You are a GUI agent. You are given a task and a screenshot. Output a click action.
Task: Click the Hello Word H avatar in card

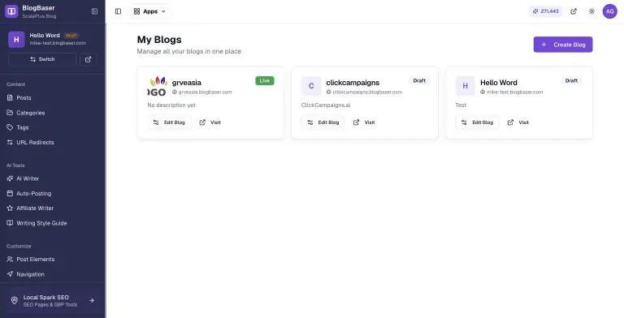[466, 86]
